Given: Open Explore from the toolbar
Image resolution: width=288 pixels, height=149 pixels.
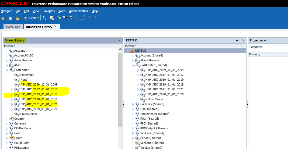Looking at the screenshot, I should click(32, 18).
